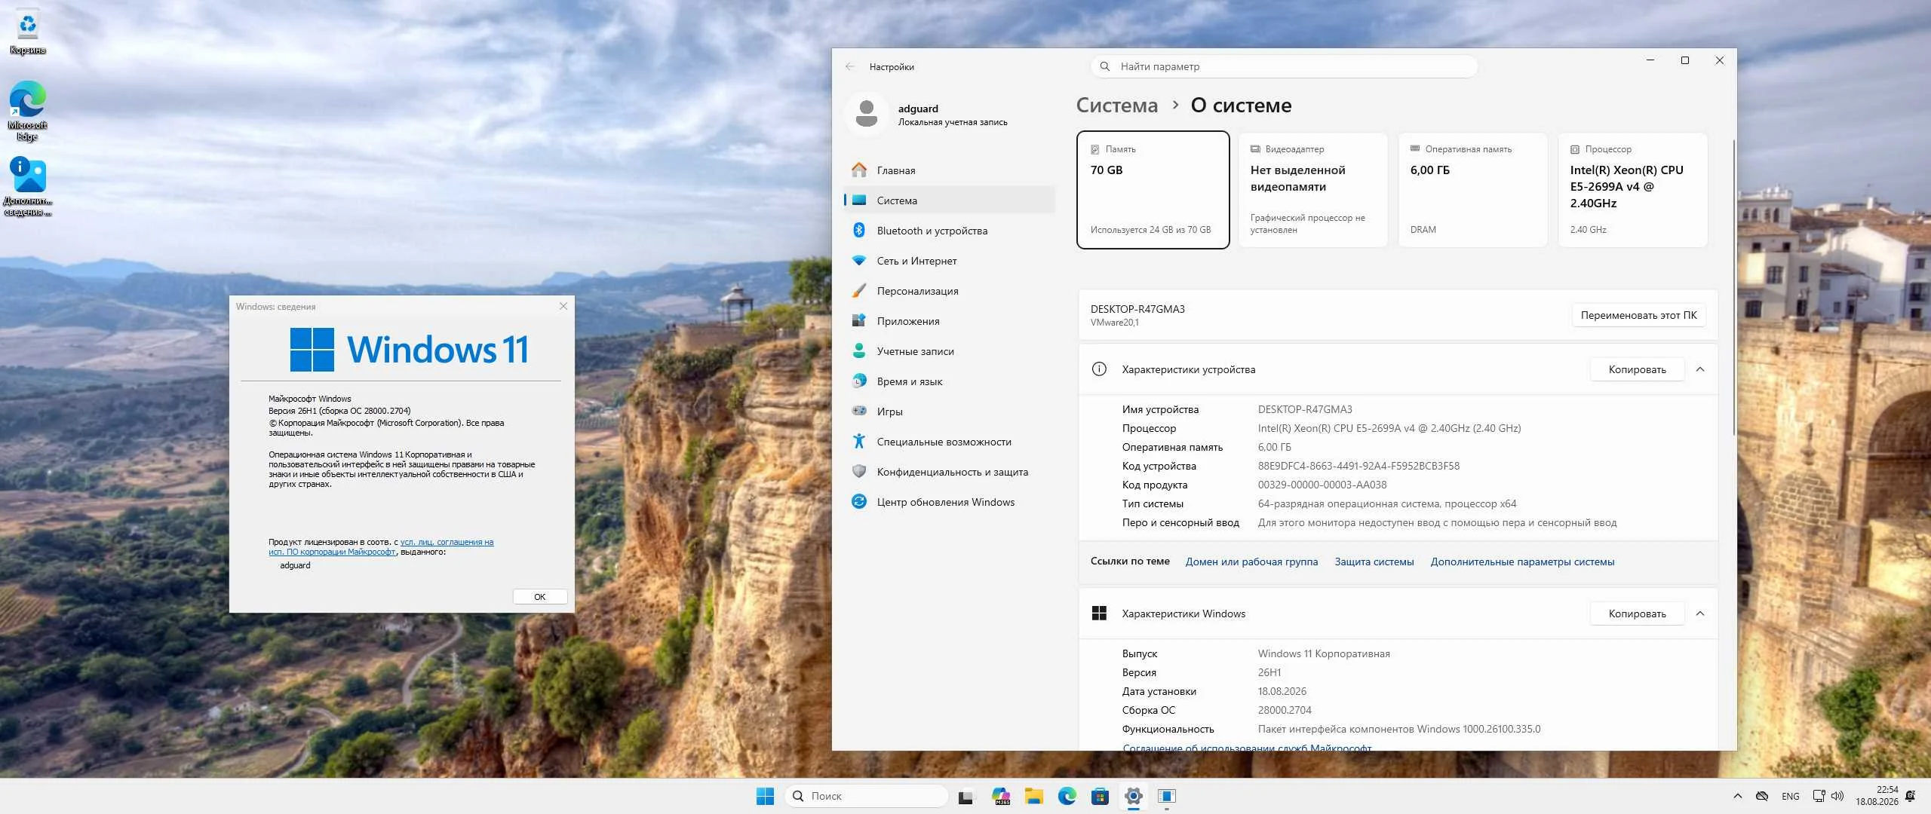Copy device specifications with Копировать
Viewport: 1931px width, 814px height.
[x=1637, y=369]
